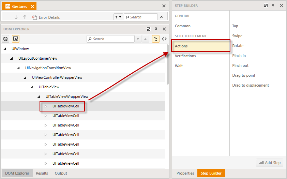Clear the test steps search
This screenshot has width=287, height=179.
coord(162,17)
